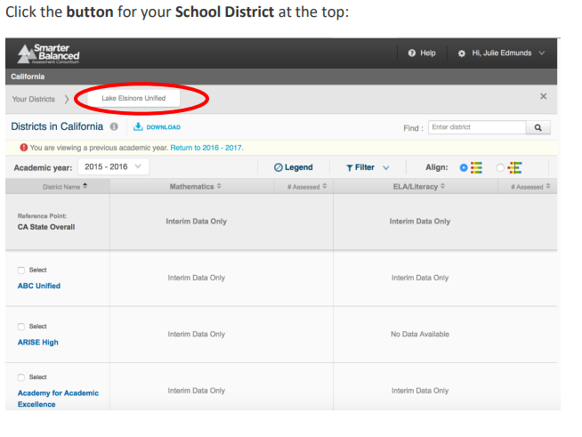Sort by District Name arrows

[85, 186]
